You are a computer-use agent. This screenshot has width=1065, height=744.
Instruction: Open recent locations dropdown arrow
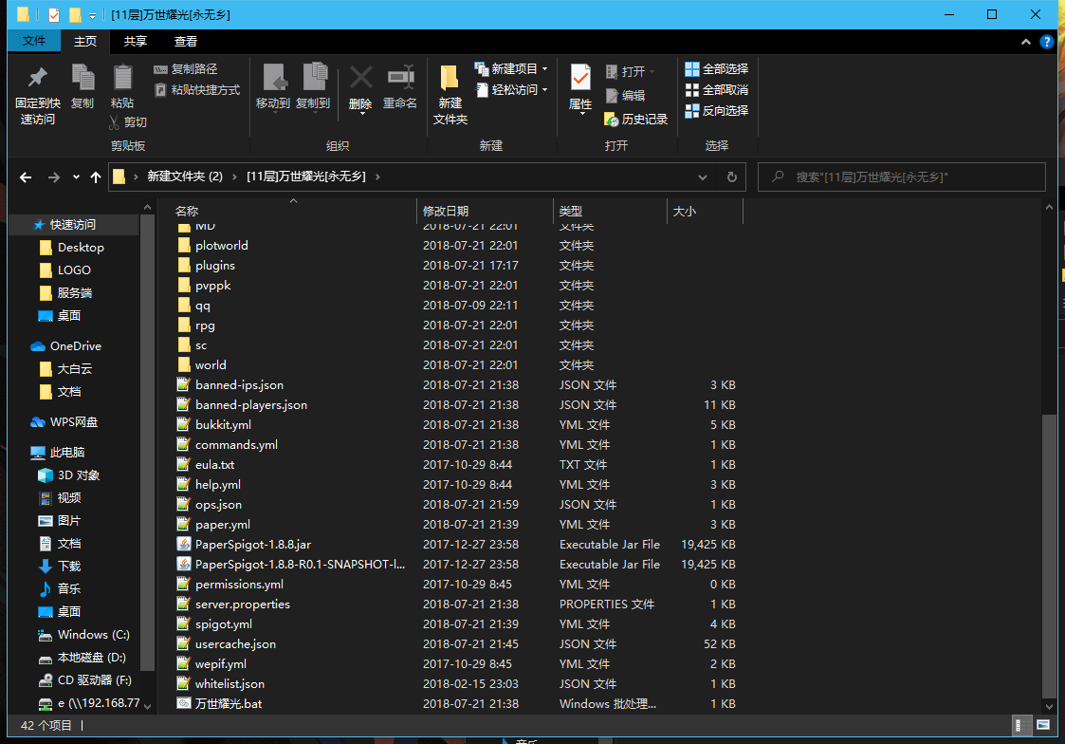point(76,177)
